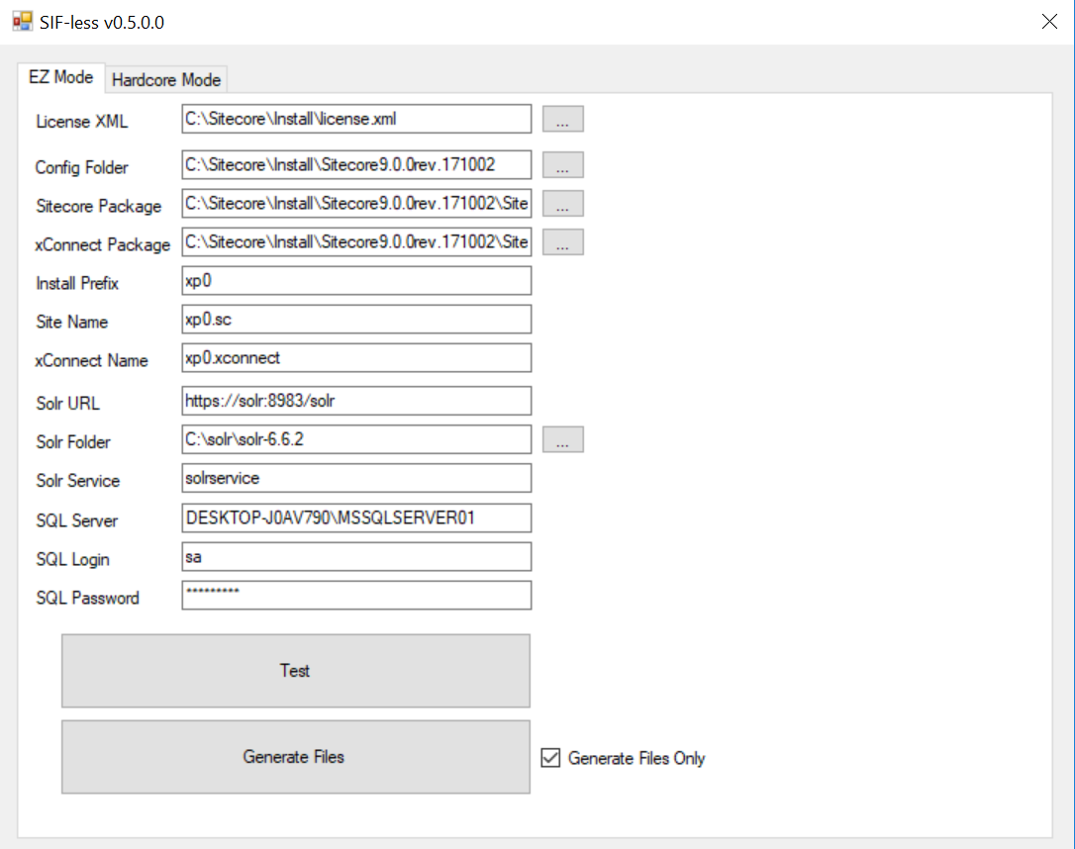Select the EZ Mode tab
The width and height of the screenshot is (1075, 849).
click(x=60, y=77)
